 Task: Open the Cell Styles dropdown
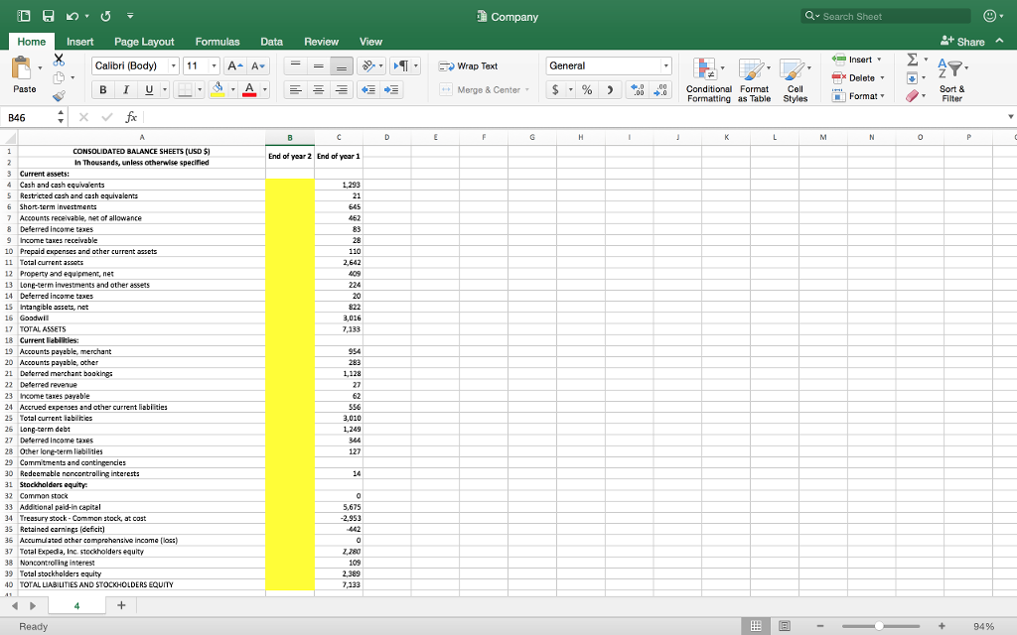pyautogui.click(x=796, y=79)
